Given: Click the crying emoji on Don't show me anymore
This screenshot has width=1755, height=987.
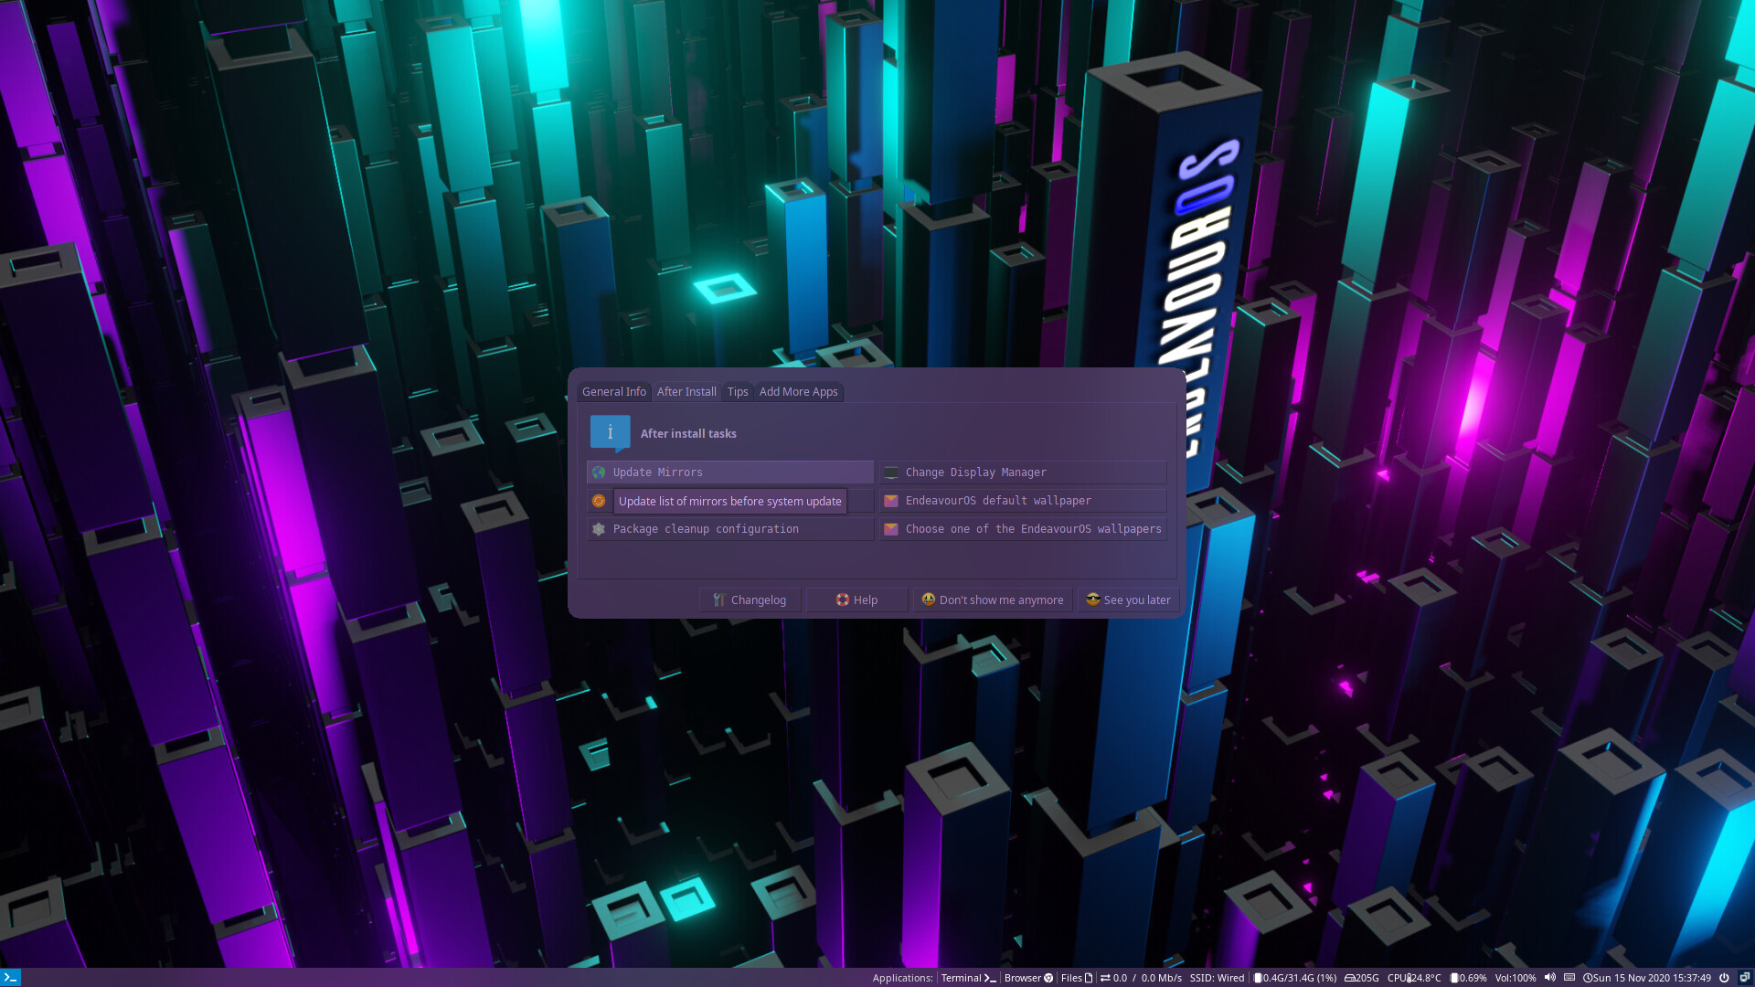Looking at the screenshot, I should coord(929,600).
